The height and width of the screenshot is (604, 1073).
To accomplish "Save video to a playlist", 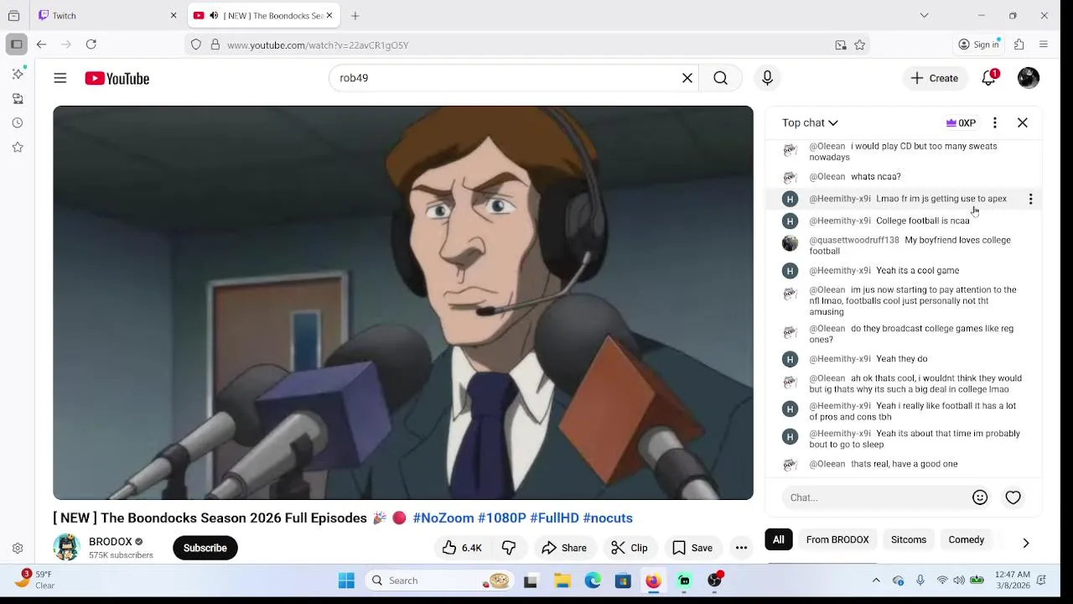I will click(692, 548).
